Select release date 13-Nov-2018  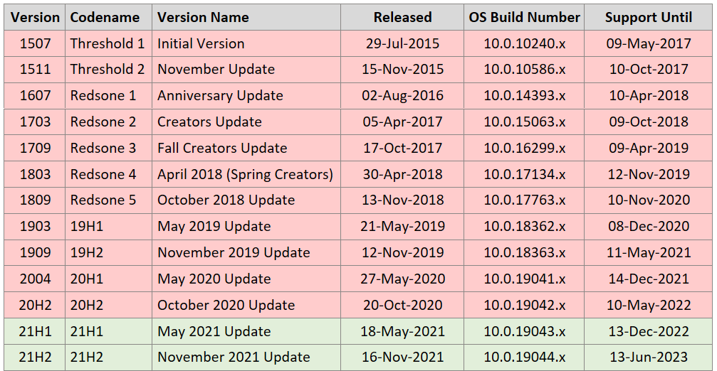pos(402,200)
